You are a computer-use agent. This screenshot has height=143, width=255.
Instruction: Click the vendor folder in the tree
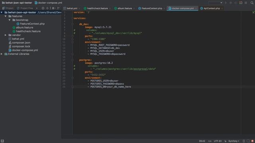pos(16,35)
